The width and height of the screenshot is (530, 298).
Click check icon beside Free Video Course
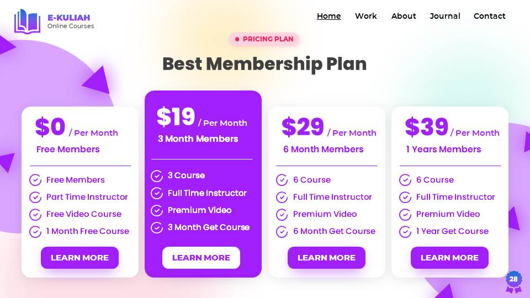(35, 214)
